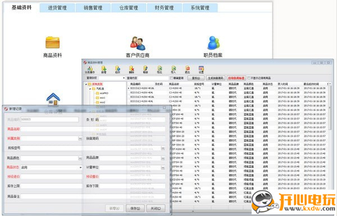
Task: Switch to the 销售管理 tab
Action: pos(93,8)
